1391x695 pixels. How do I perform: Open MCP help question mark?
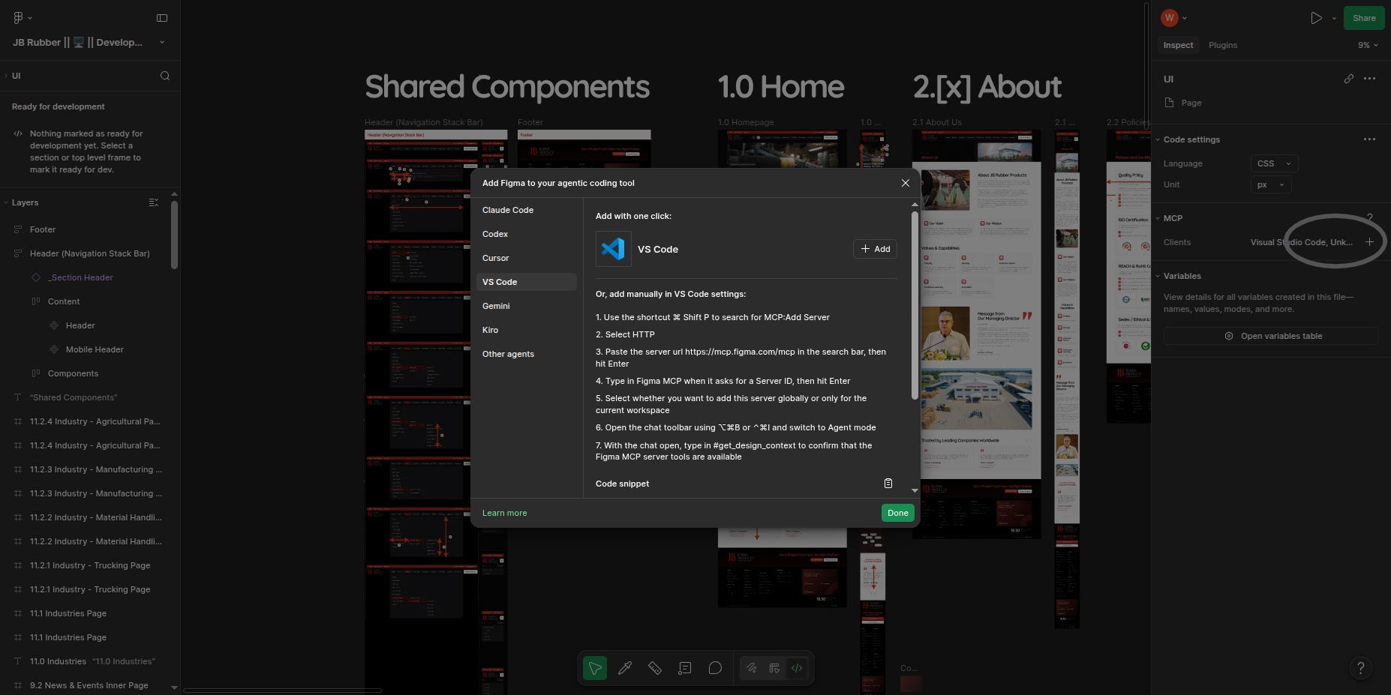coord(1370,218)
